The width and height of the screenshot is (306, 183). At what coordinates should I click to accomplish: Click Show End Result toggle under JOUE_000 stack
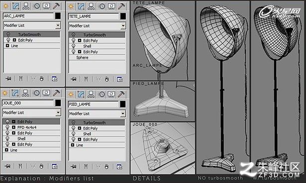(20, 166)
